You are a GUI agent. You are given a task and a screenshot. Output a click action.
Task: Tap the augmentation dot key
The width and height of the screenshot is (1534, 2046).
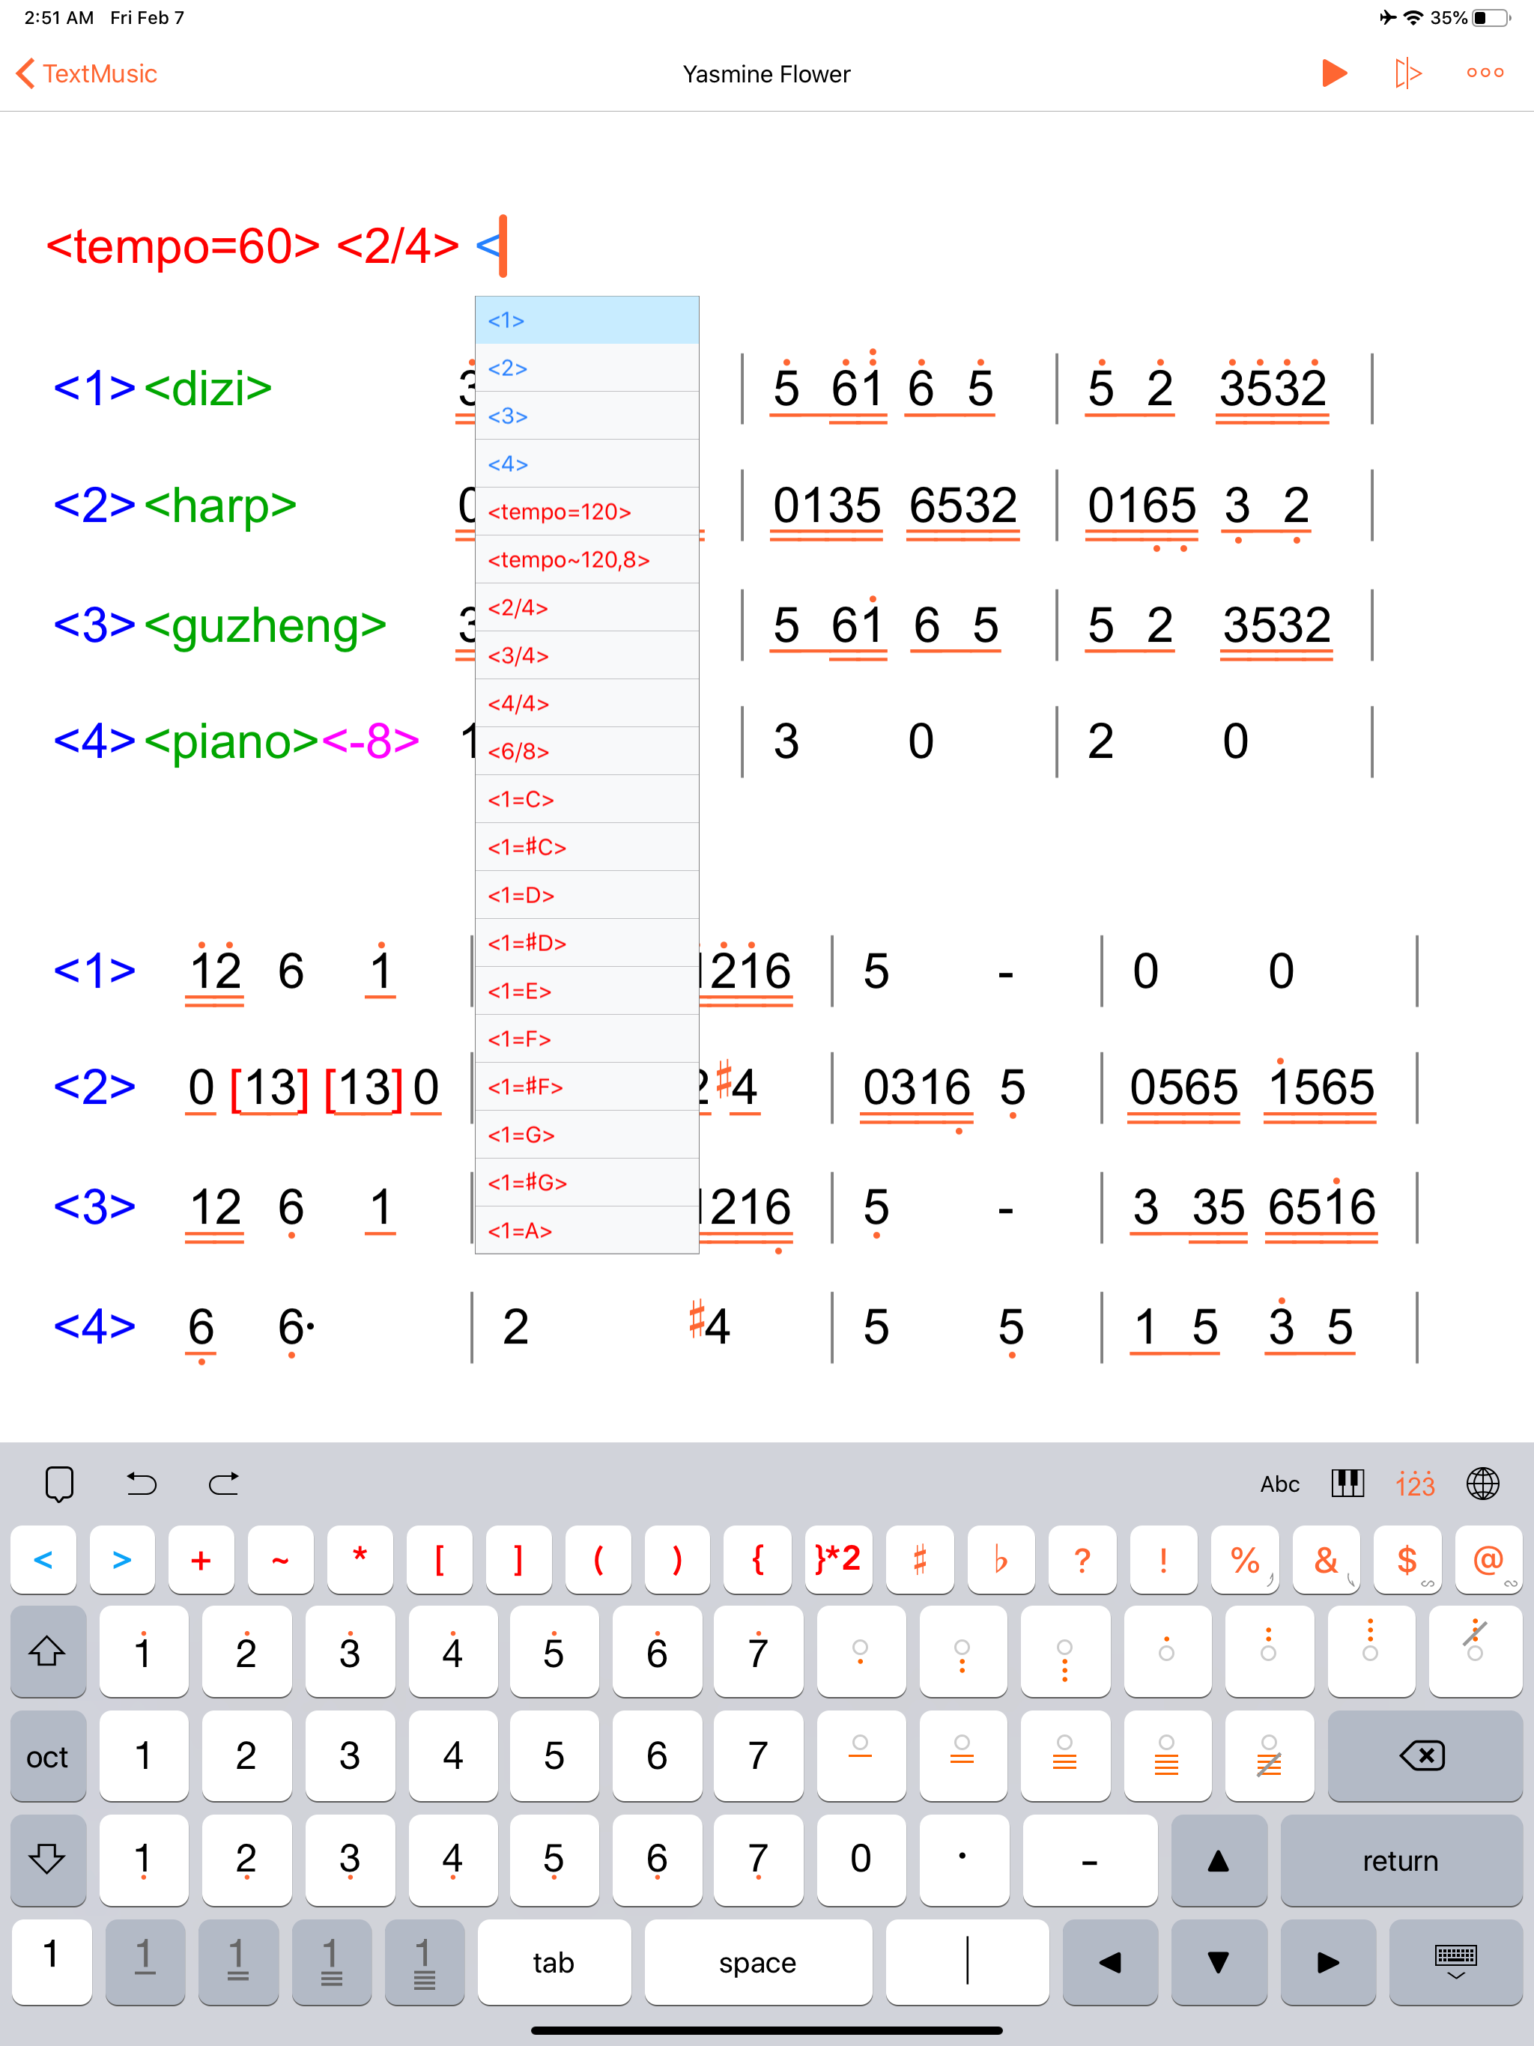pos(963,1860)
